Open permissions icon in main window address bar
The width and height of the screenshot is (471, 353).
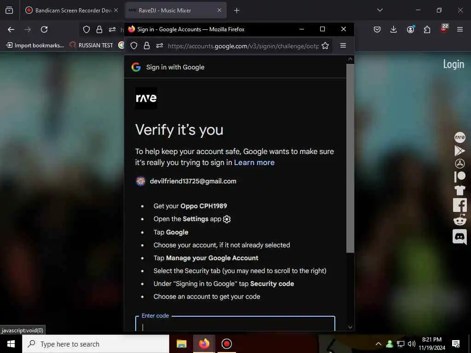[112, 29]
